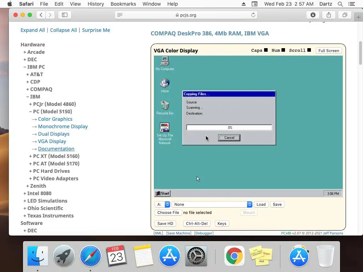Open the History menu
363x272 pixels.
(x=96, y=4)
